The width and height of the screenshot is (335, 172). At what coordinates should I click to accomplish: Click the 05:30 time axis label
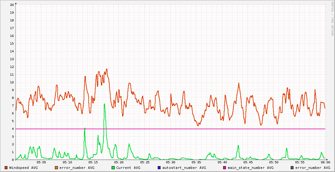[170, 162]
